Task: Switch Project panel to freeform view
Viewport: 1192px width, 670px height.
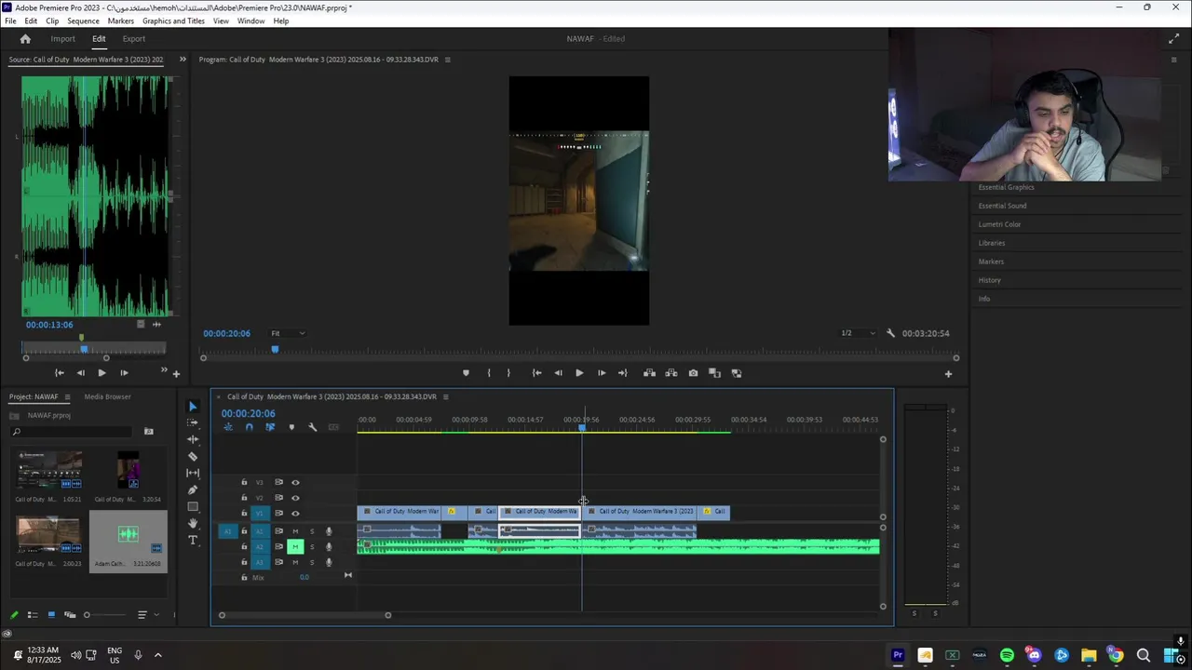Action: pyautogui.click(x=70, y=615)
